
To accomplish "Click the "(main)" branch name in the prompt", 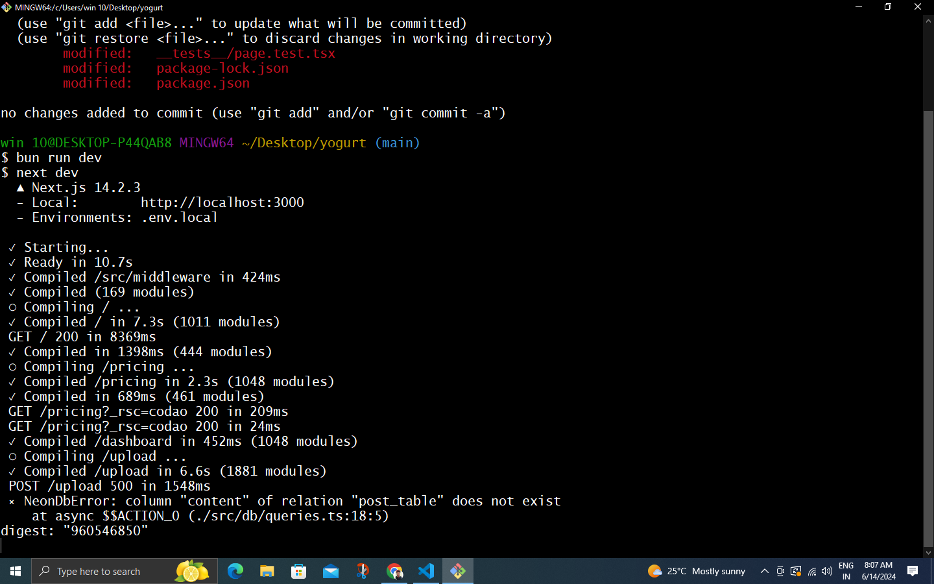I will pyautogui.click(x=398, y=143).
